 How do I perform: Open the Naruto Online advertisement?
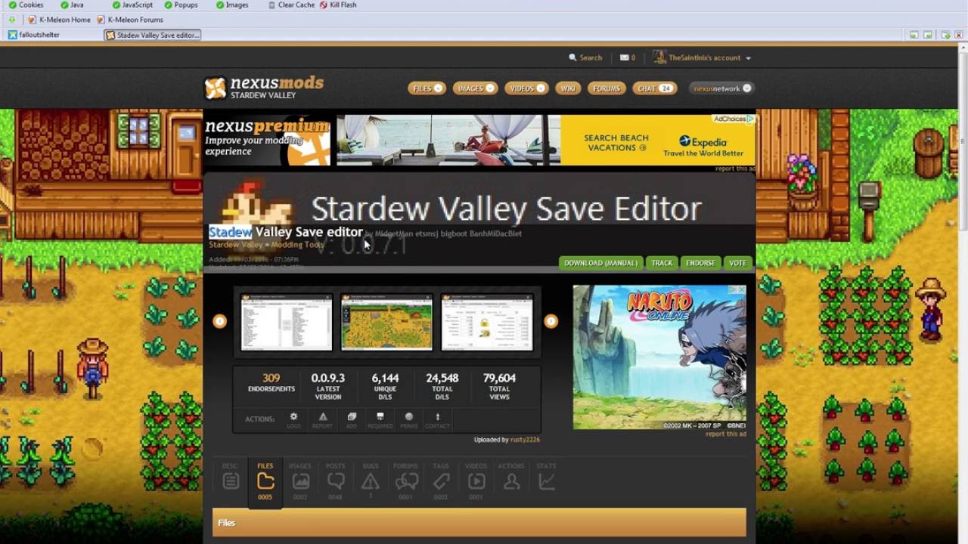(x=659, y=357)
